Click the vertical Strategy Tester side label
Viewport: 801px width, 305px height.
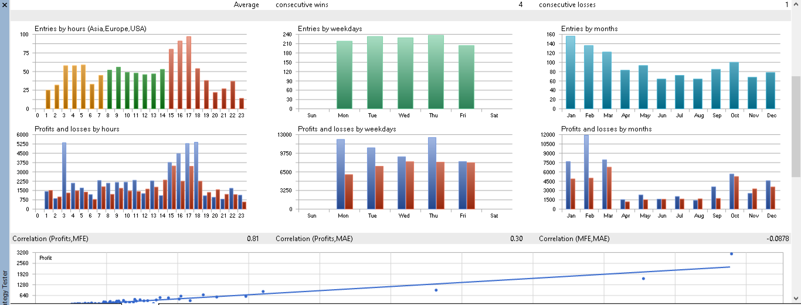point(5,287)
